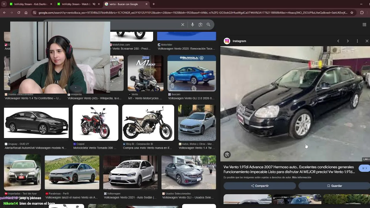Click the address bar URL field
This screenshot has width=370, height=208.
click(193, 13)
